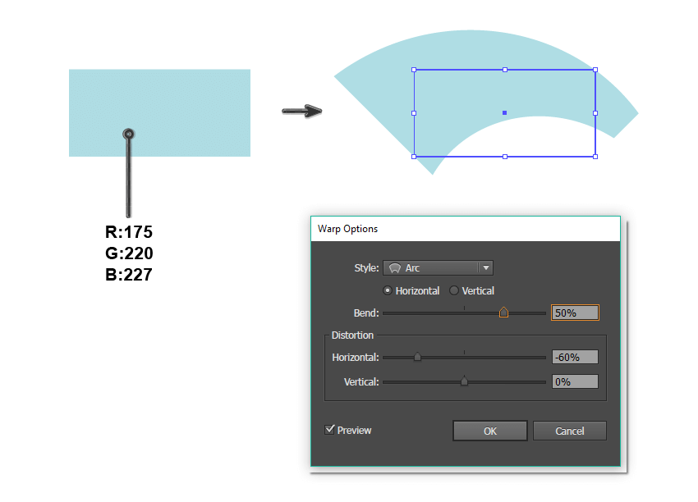
Task: Open the Style dropdown showing Arc
Action: click(438, 268)
